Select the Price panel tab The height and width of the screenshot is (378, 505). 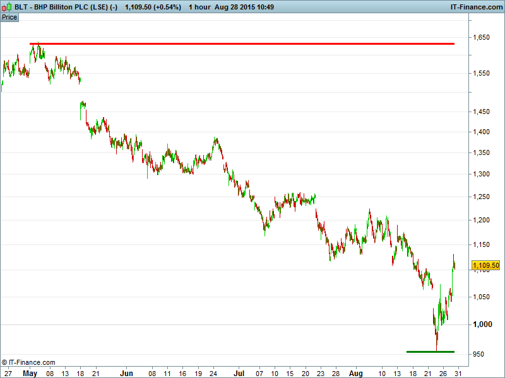point(9,18)
